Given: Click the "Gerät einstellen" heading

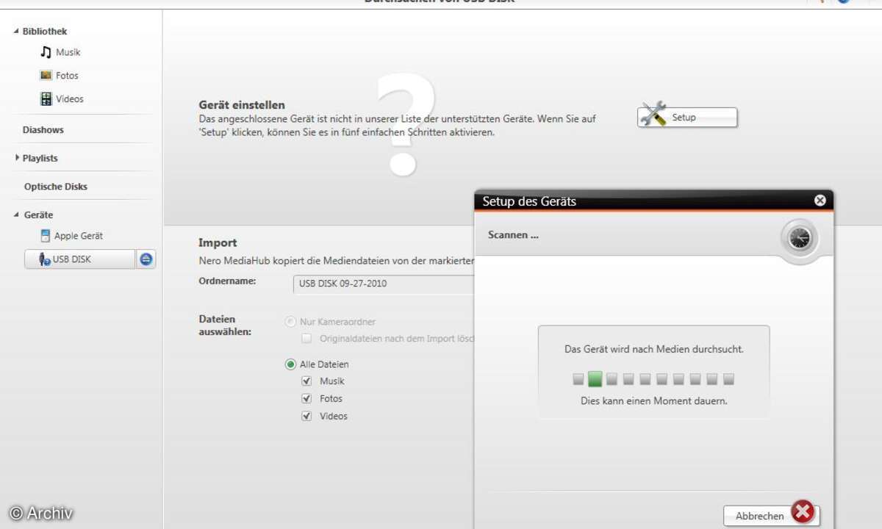Looking at the screenshot, I should 242,105.
